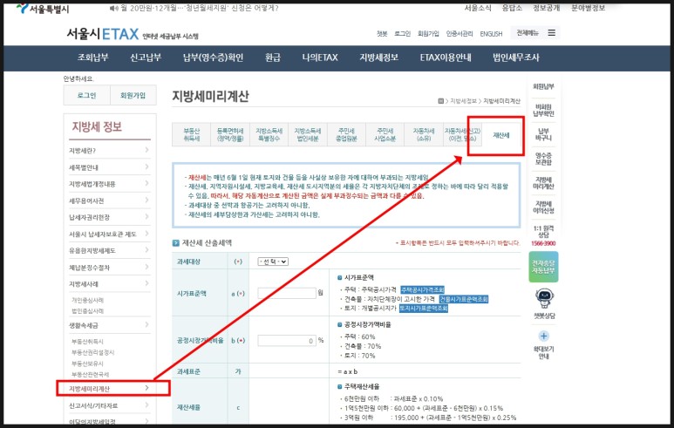Viewport: 674px width, 428px height.
Task: Open the 신고납부 main menu
Action: [x=146, y=58]
